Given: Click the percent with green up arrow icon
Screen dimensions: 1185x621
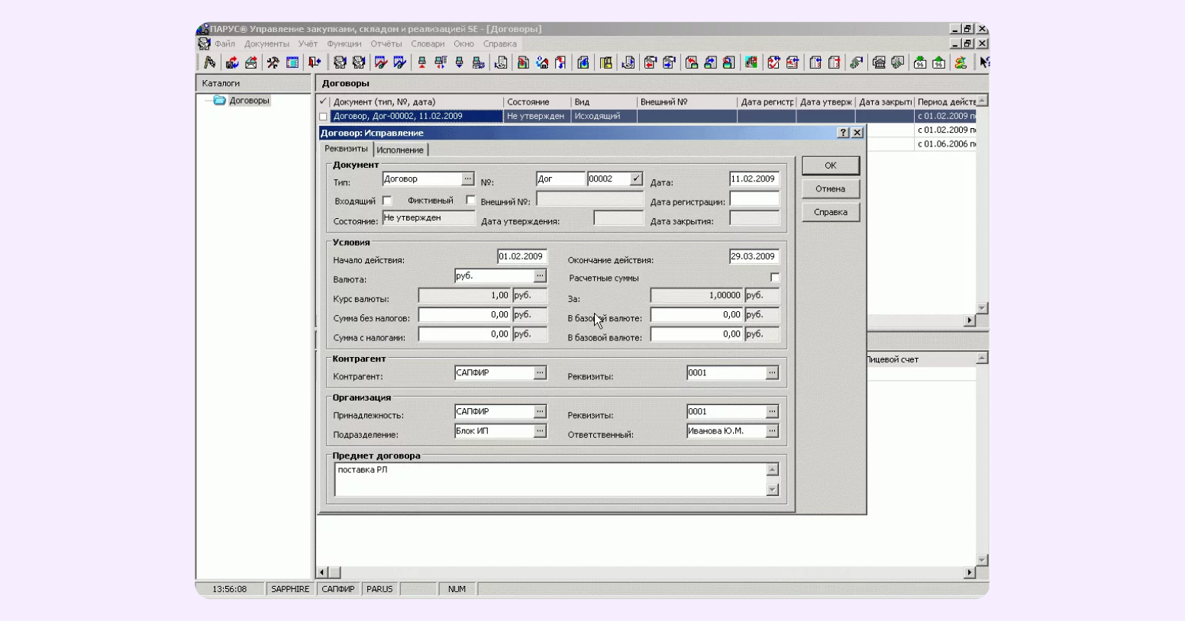Looking at the screenshot, I should (938, 63).
